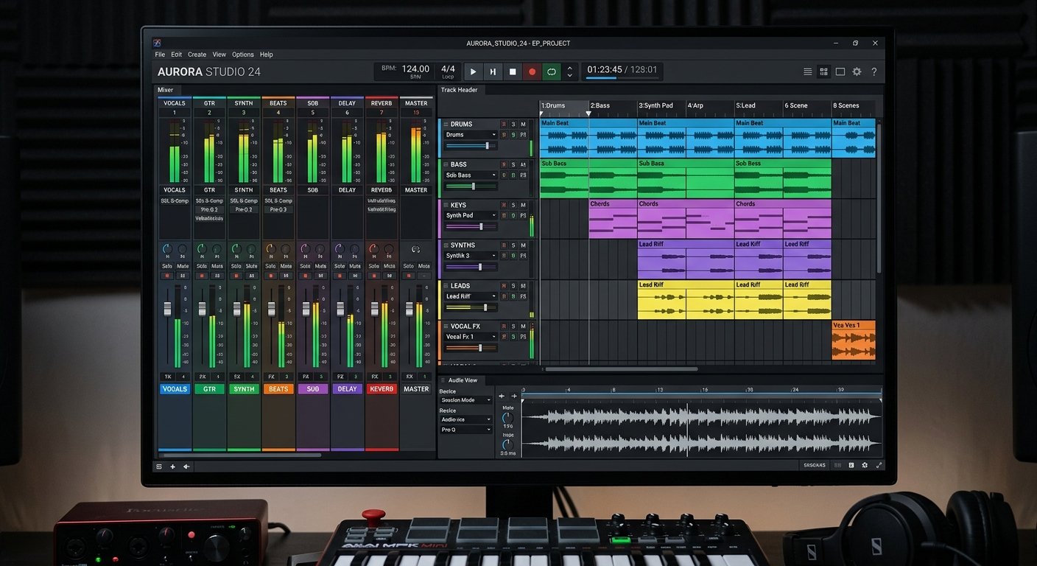Toggle the green Loop button

pos(551,71)
